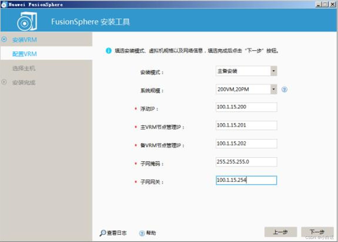Close the FusionSphere window
The width and height of the screenshot is (338, 242).
coord(333,4)
